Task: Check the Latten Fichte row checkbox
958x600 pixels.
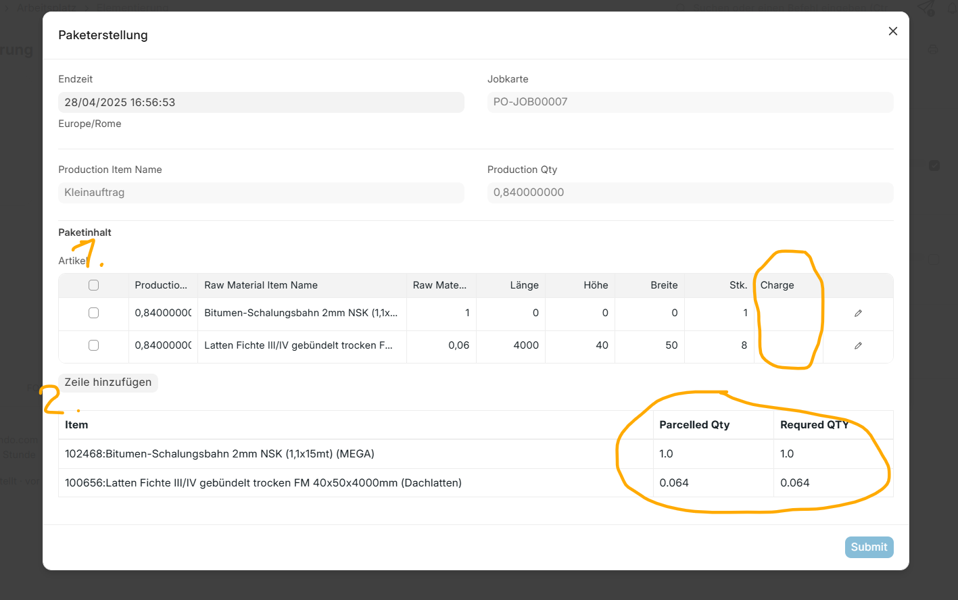Action: (x=93, y=345)
